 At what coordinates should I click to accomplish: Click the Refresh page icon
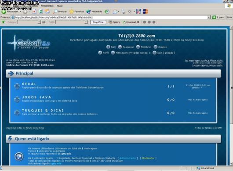tap(41, 11)
